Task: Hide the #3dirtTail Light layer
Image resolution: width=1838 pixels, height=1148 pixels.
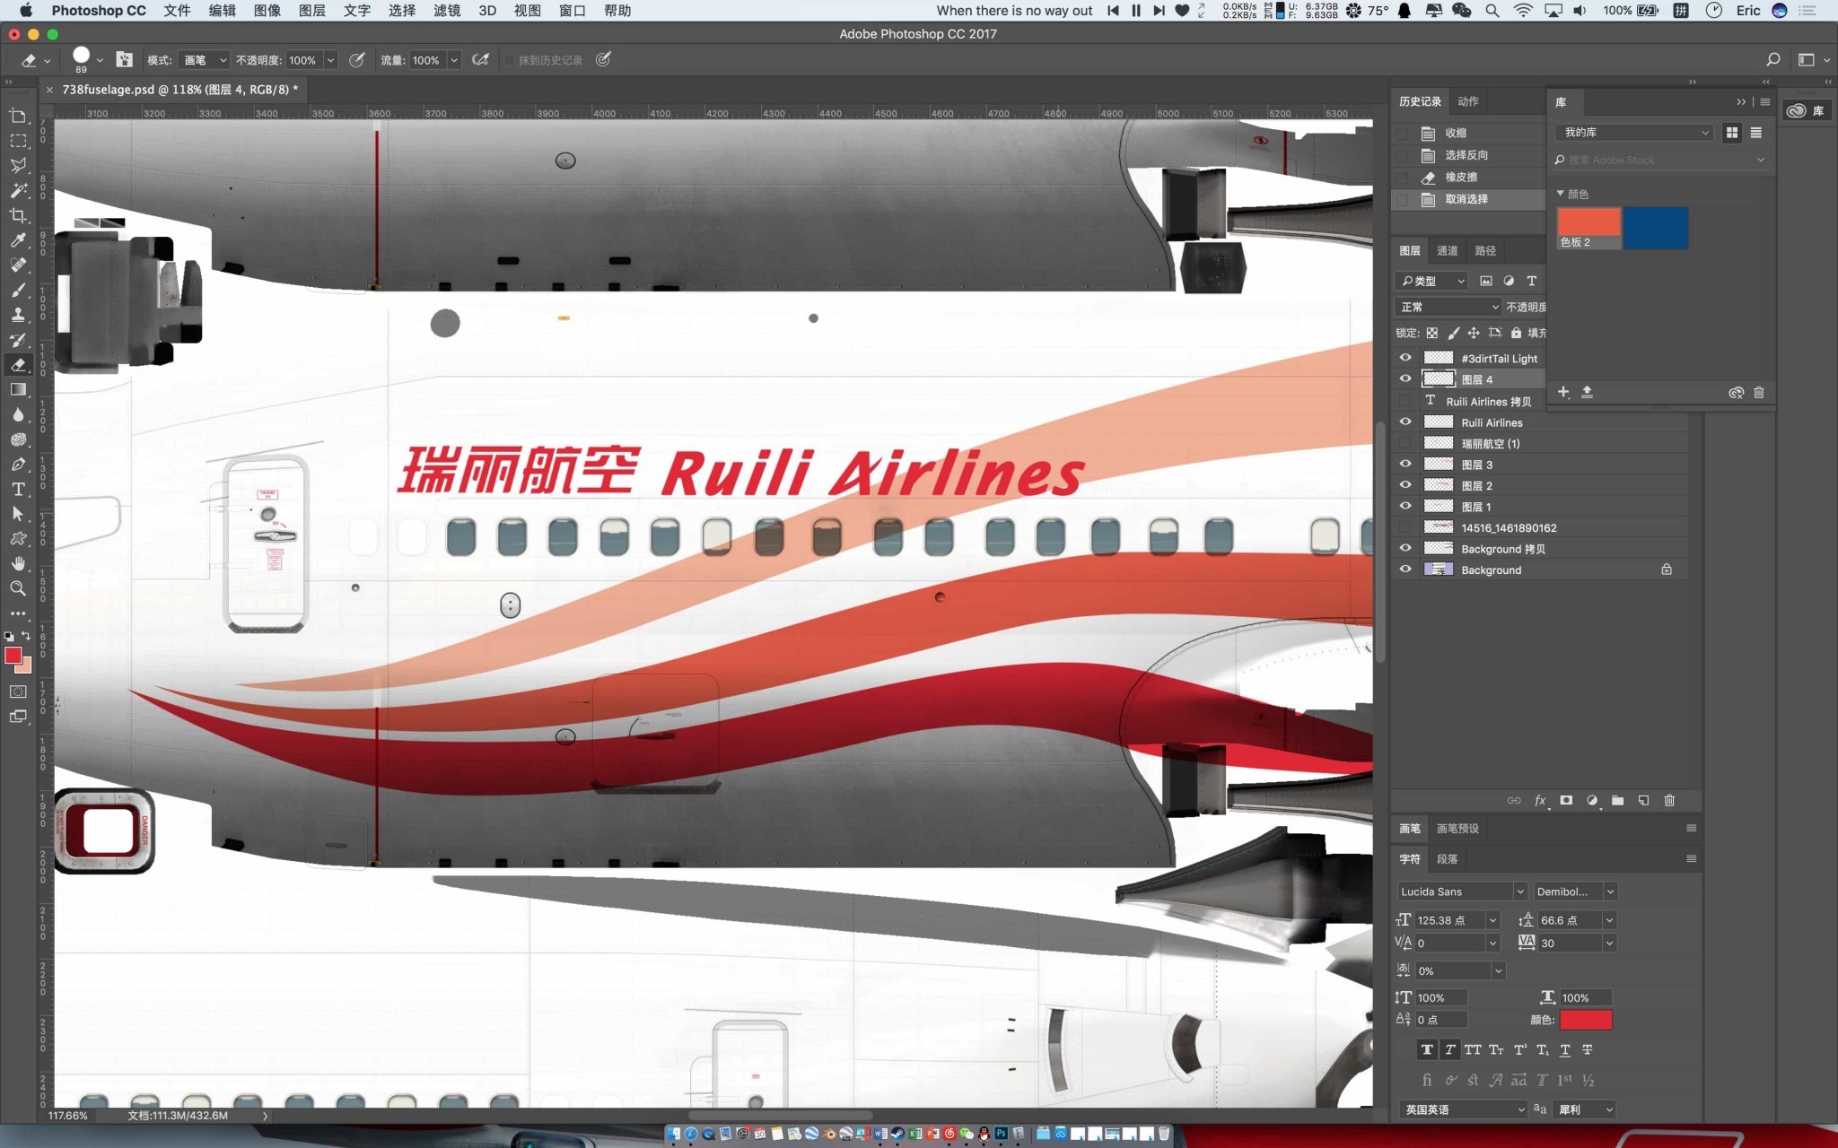Action: click(1405, 358)
